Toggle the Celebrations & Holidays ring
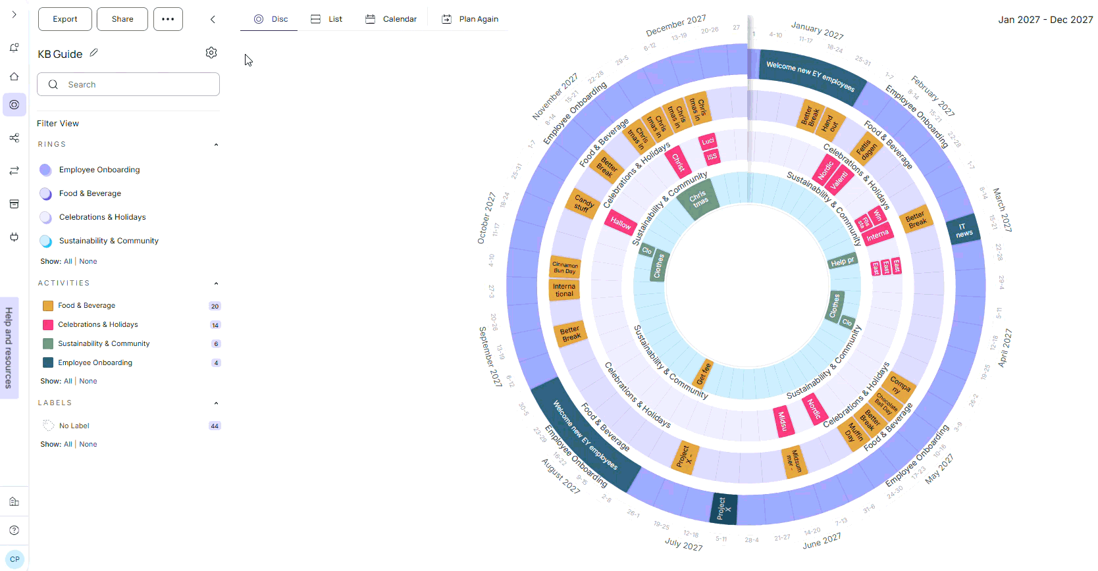The image size is (1098, 571). click(45, 217)
